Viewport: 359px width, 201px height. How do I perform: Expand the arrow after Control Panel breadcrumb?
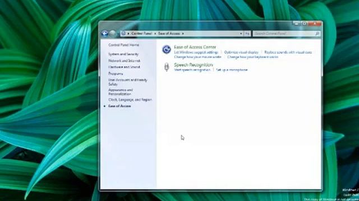[155, 33]
